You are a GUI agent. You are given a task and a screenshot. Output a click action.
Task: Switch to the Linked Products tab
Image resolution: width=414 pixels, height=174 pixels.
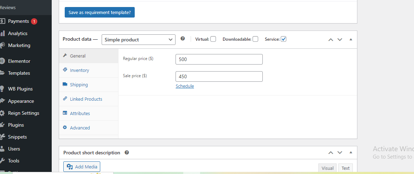pos(86,99)
